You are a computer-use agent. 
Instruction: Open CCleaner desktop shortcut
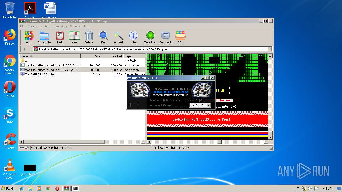click(x=10, y=141)
